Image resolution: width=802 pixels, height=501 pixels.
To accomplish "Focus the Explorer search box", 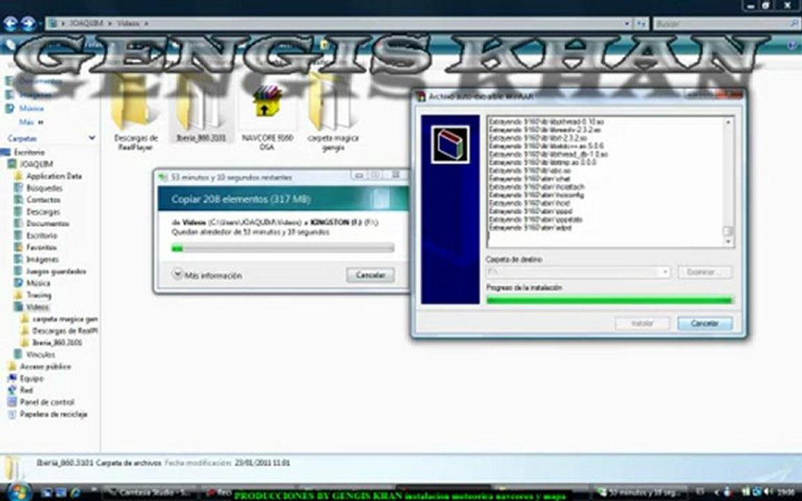I will (725, 24).
